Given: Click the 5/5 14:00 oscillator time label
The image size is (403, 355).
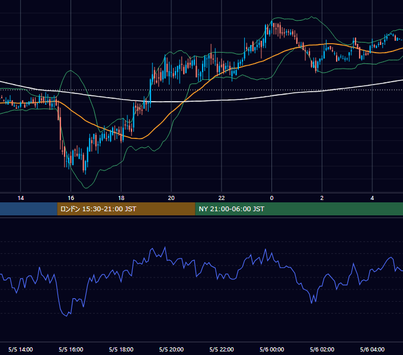Looking at the screenshot, I should coord(21,349).
